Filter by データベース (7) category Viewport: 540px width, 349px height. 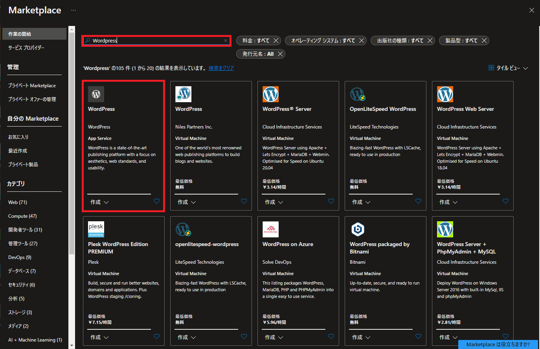point(22,271)
